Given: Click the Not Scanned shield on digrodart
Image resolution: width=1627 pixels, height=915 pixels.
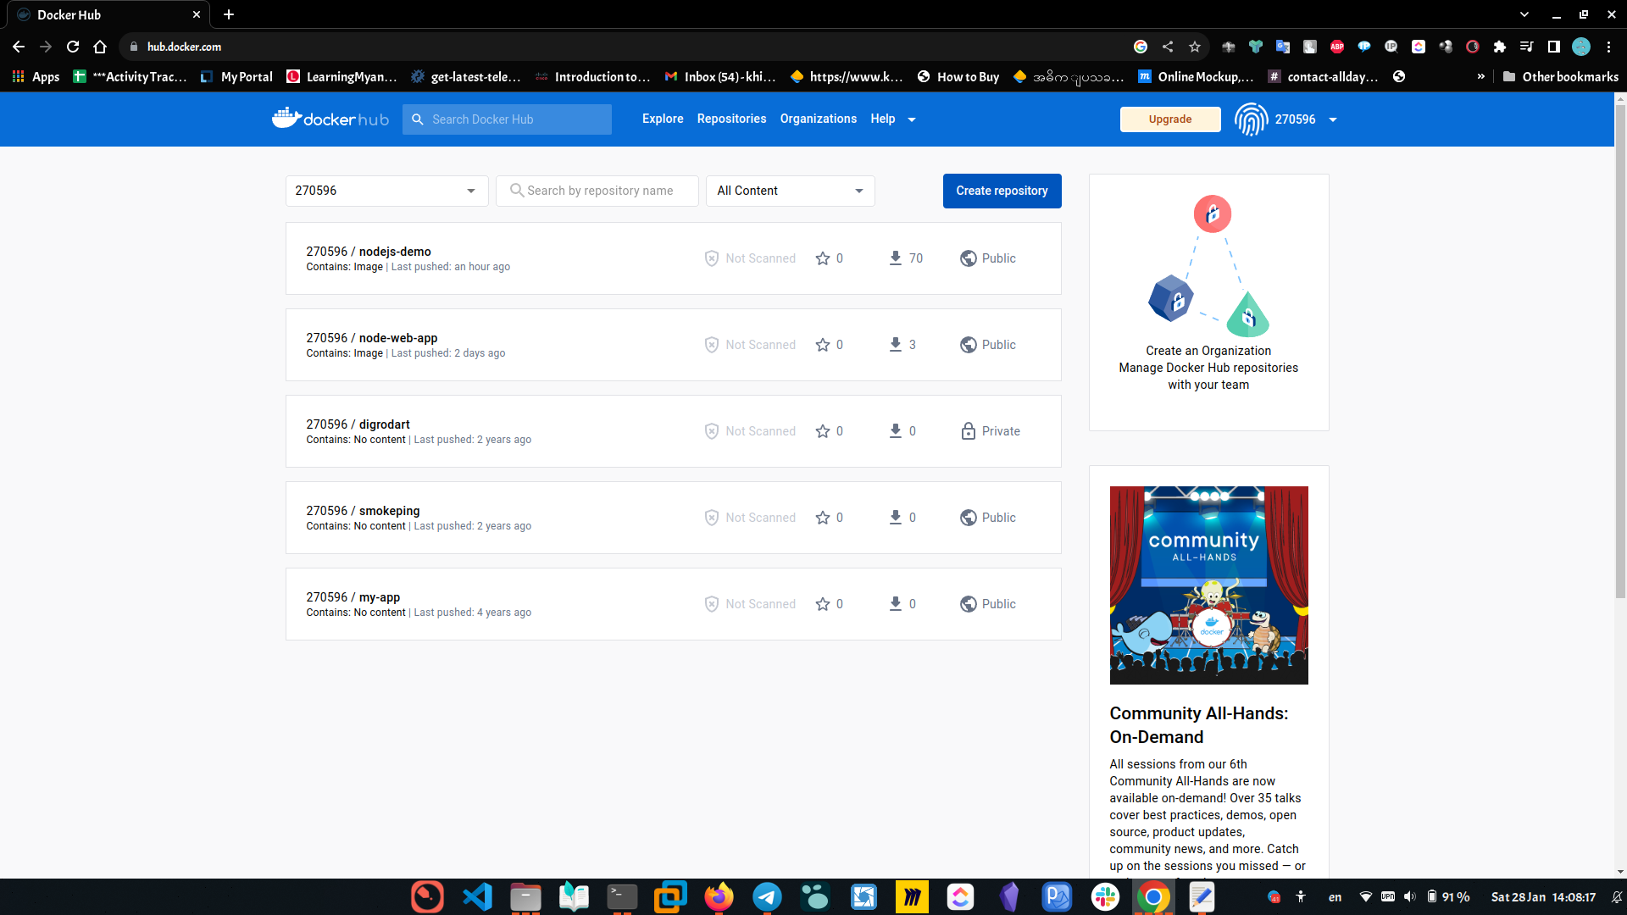Looking at the screenshot, I should tap(712, 431).
